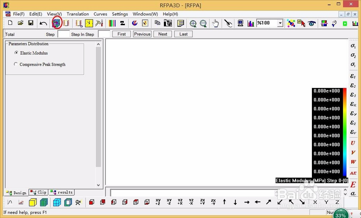The height and width of the screenshot is (218, 361).
Task: Show U displacement result
Action: (353, 143)
